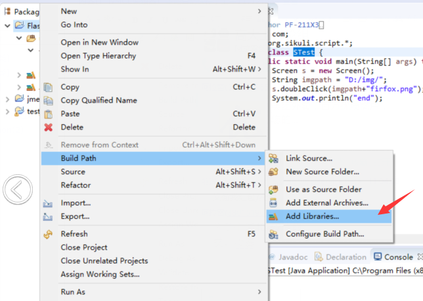Expand the jme project tree arrow
Viewport: 423px width, 301px height.
[7, 99]
